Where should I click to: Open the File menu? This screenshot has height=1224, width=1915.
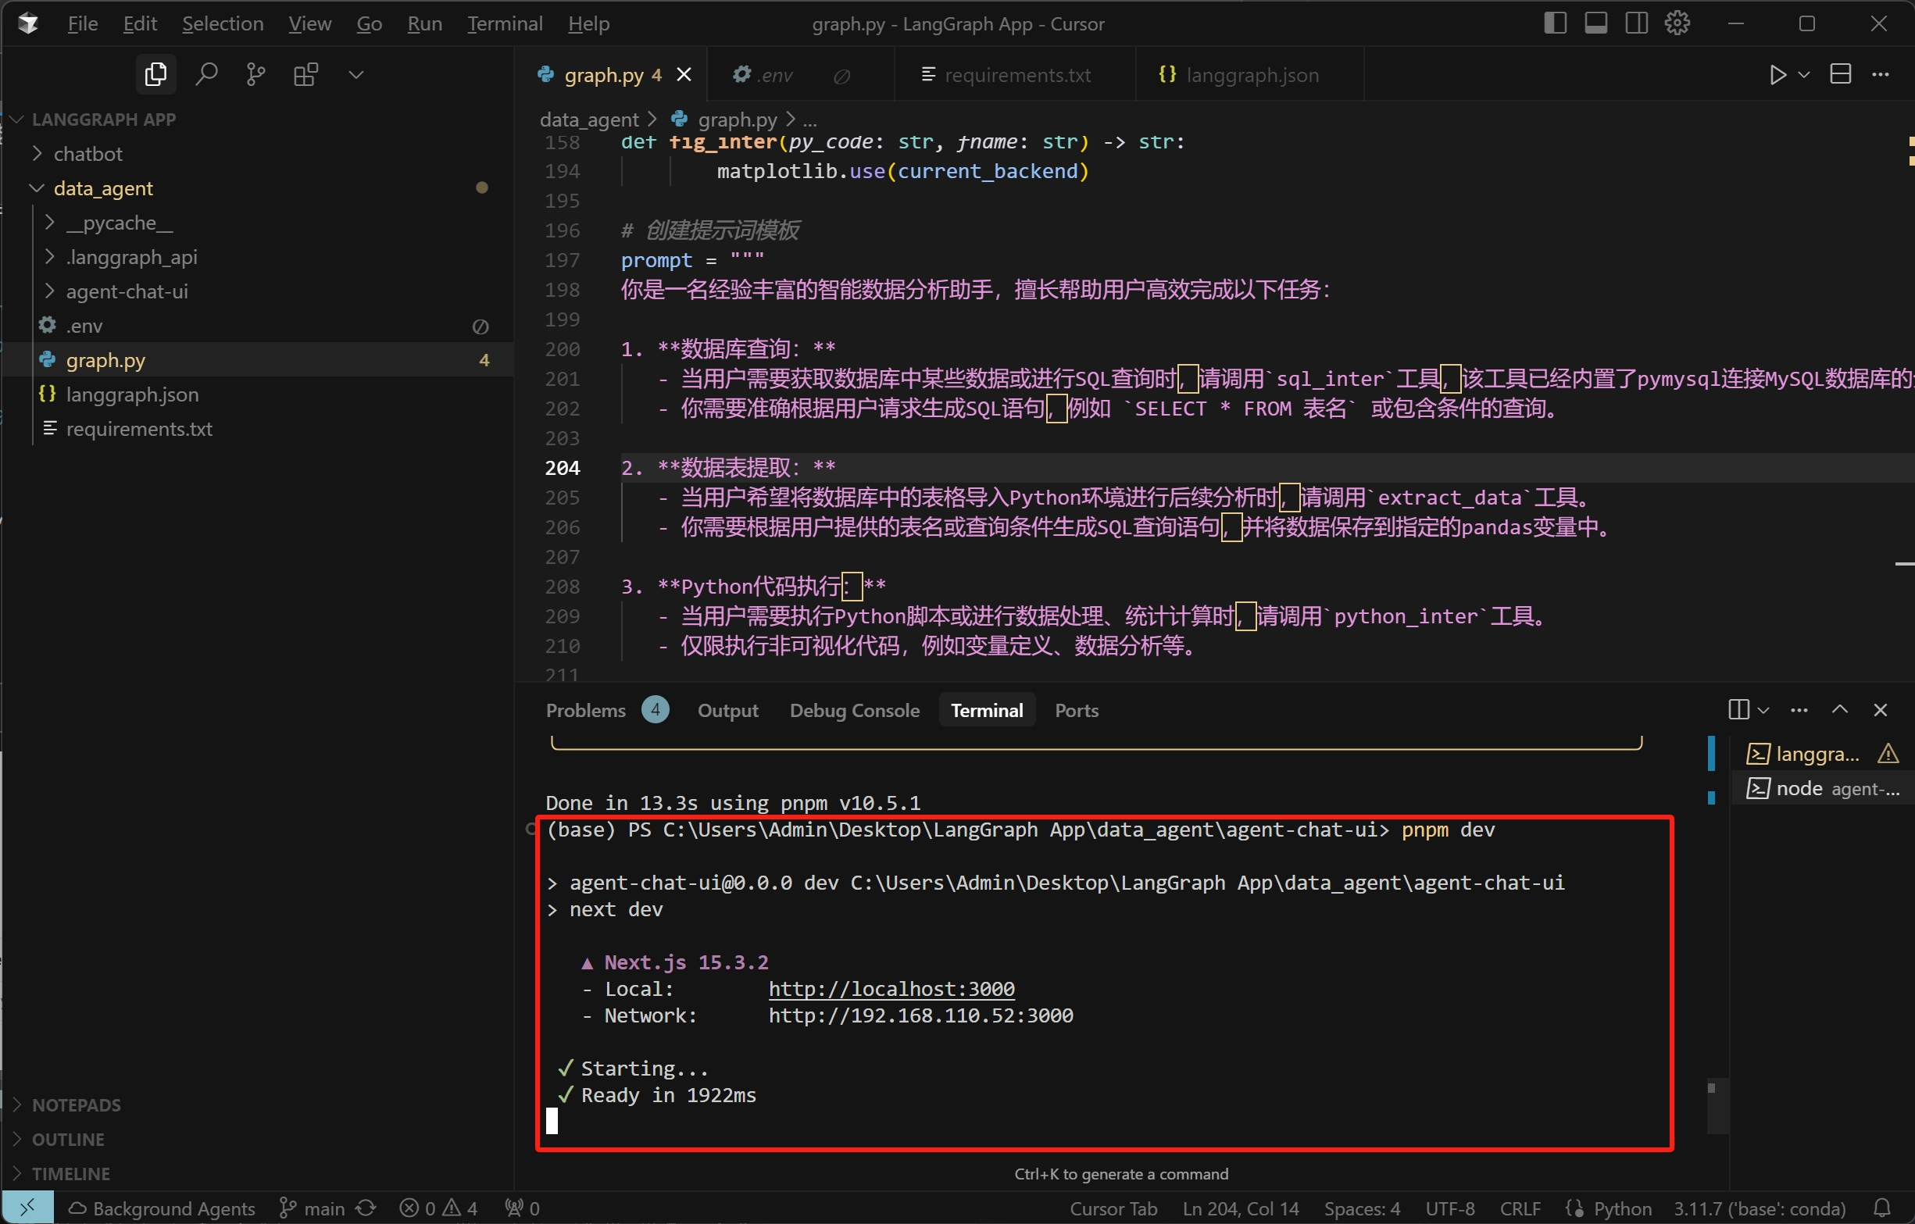(x=83, y=24)
